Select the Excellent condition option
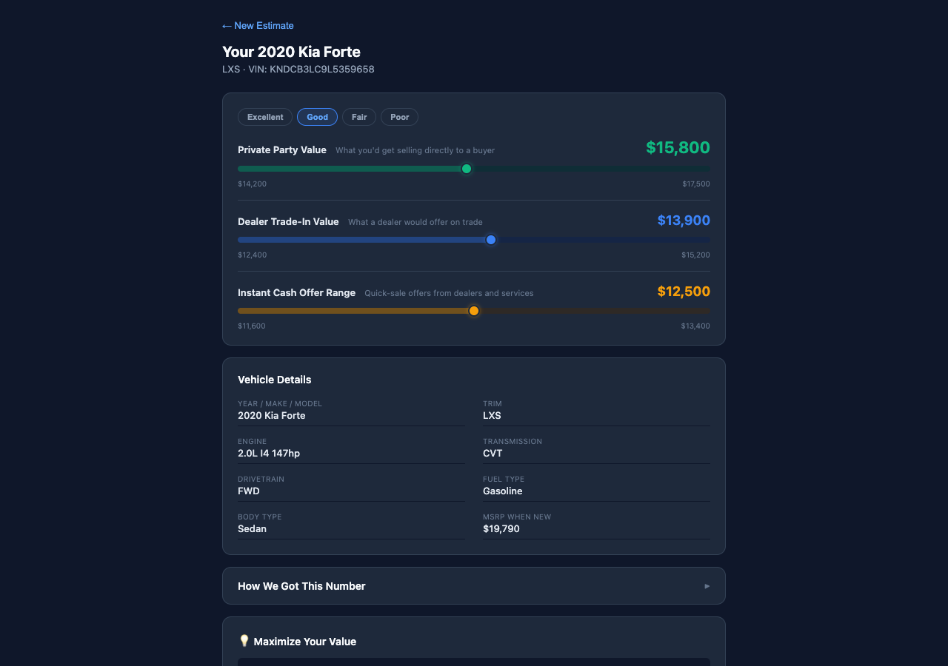The width and height of the screenshot is (948, 666). coord(264,117)
